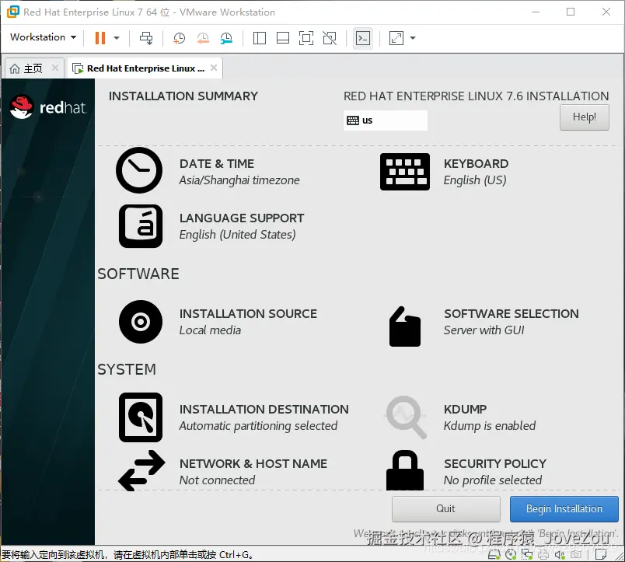
Task: Click the stretch guest display icon
Action: point(396,38)
